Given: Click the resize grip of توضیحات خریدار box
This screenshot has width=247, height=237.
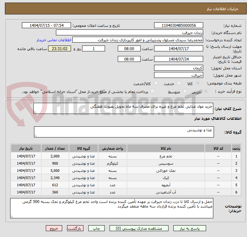Looking at the screenshot, I should (12, 217).
